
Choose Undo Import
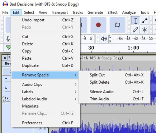coord(45,20)
